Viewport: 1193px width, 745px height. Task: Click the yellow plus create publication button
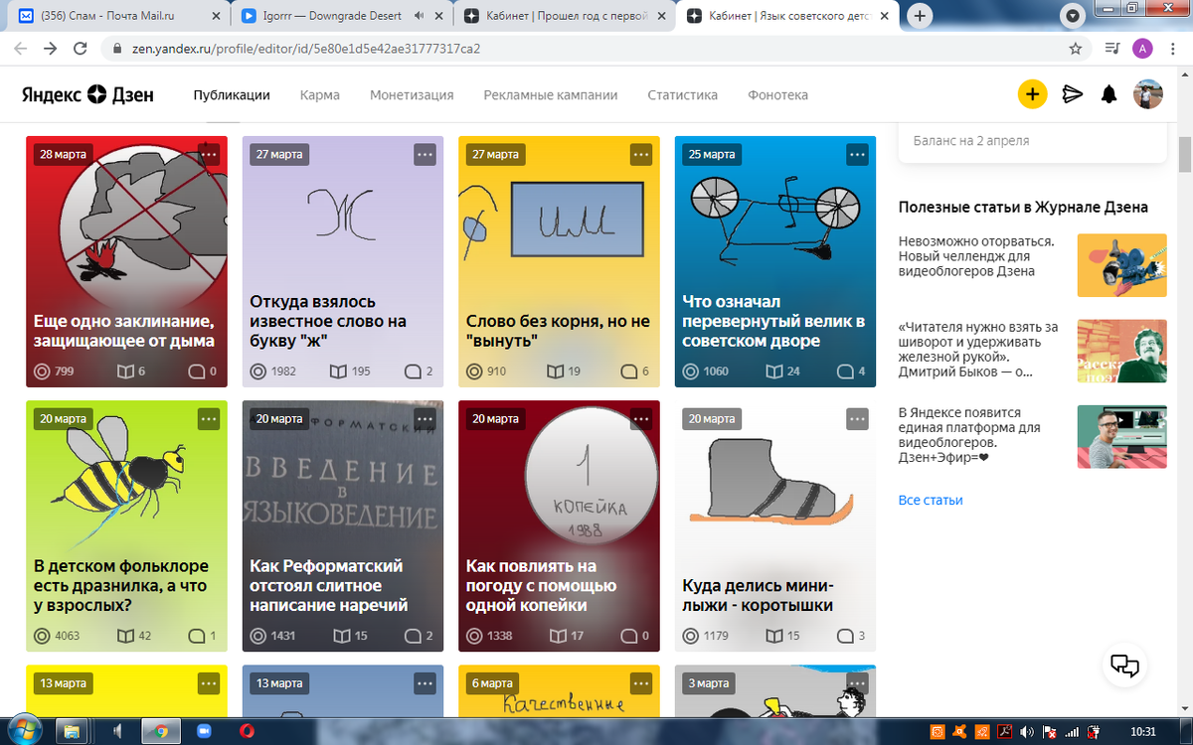[x=1032, y=94]
